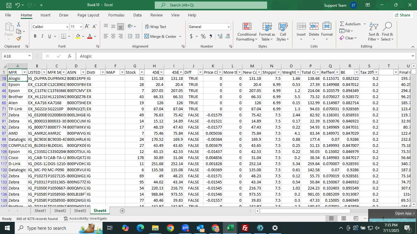This screenshot has width=417, height=234.
Task: Click Decrease Font Size icon
Action: pos(95,27)
